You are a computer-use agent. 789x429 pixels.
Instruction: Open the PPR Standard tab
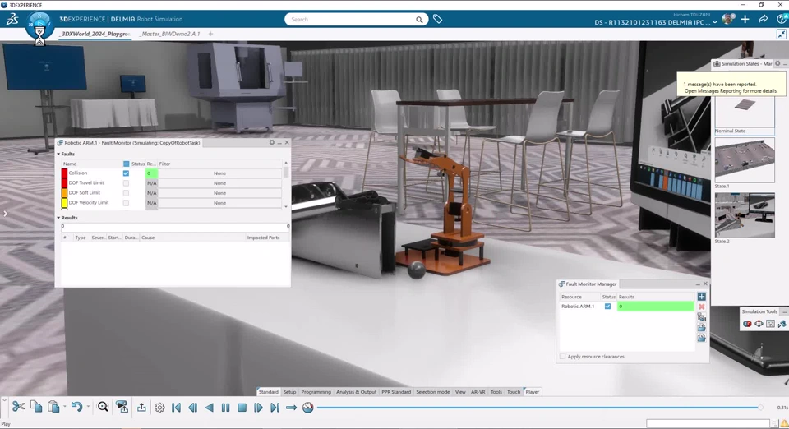pyautogui.click(x=396, y=392)
